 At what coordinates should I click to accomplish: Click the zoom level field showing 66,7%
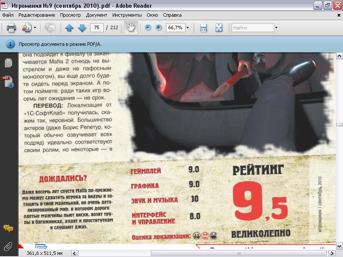point(175,27)
